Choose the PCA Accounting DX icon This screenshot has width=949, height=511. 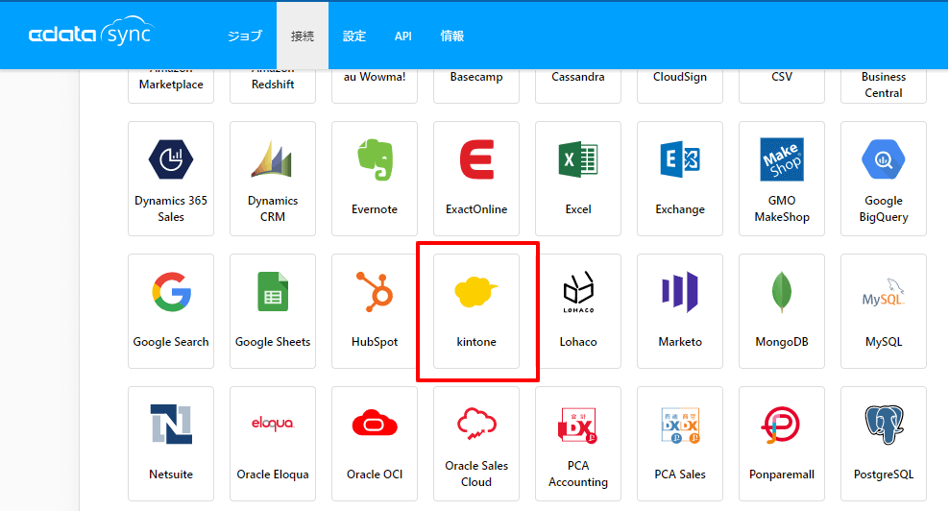[578, 425]
